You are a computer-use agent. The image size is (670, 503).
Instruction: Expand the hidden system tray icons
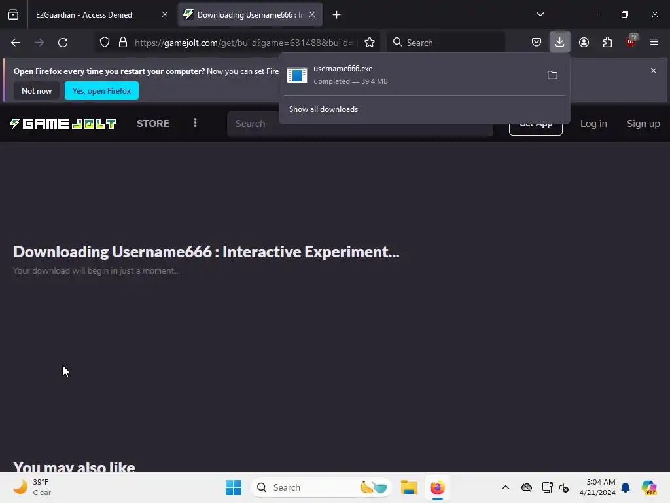click(506, 487)
